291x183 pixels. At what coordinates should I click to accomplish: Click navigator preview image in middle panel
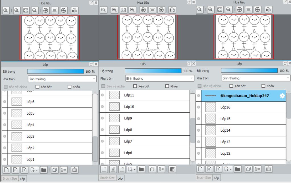[x=147, y=37]
